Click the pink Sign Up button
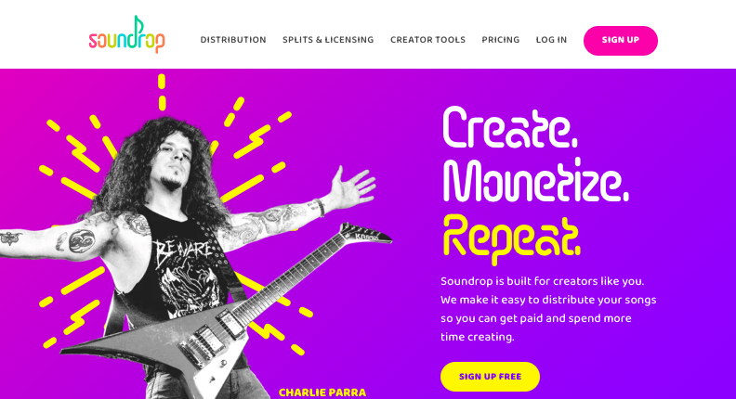 click(x=621, y=40)
